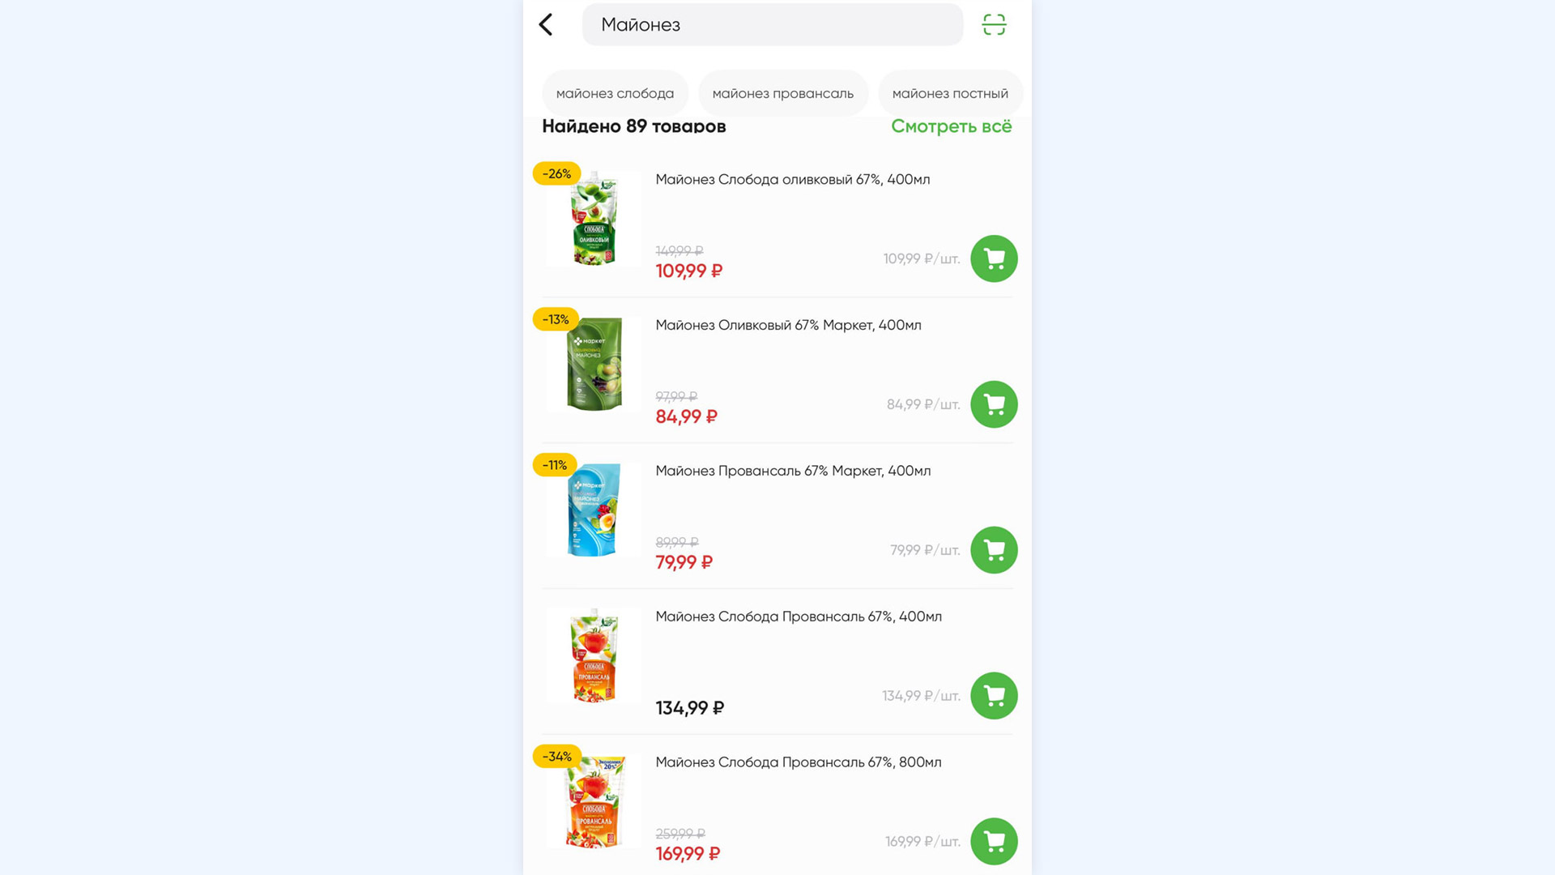Choose the майонез провансаль suggestion chip
Image resolution: width=1555 pixels, height=875 pixels.
[x=783, y=93]
